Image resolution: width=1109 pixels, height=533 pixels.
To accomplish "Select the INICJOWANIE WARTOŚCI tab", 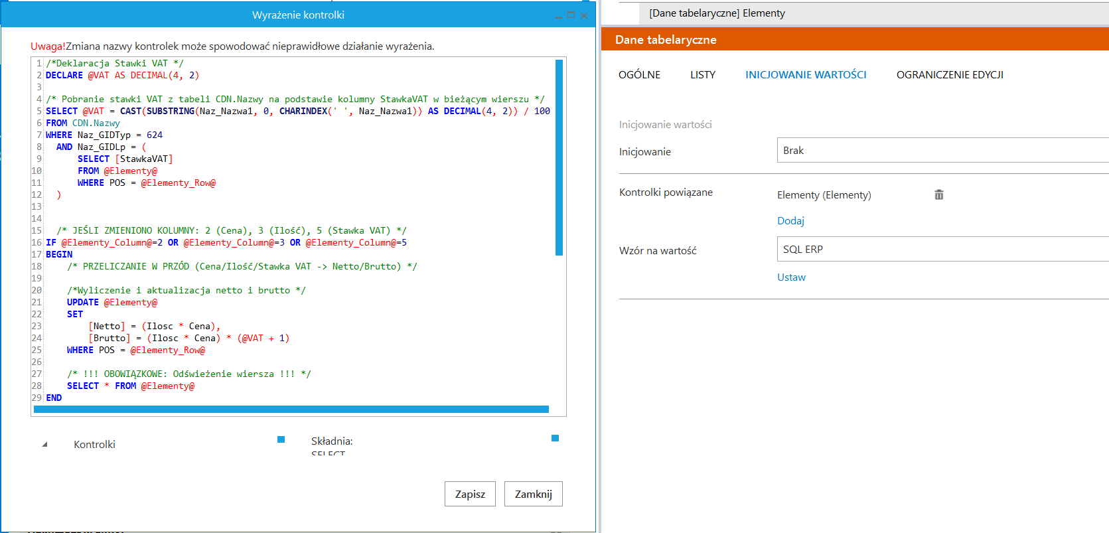I will coord(805,75).
